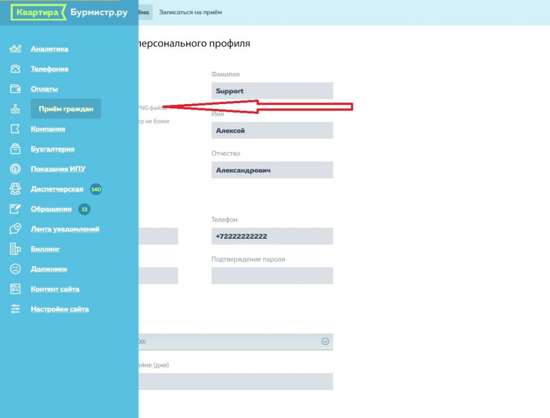This screenshot has width=550, height=418.
Task: Click the Отчество field containing Александрович
Action: [x=272, y=170]
